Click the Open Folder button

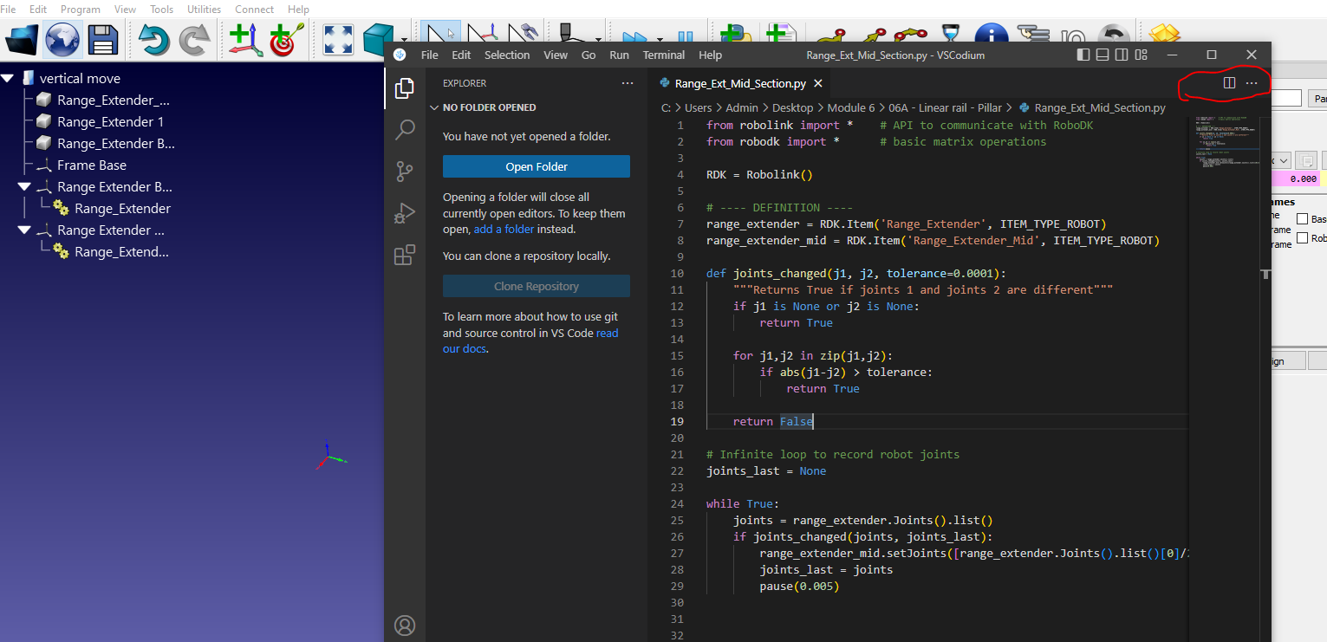tap(536, 166)
